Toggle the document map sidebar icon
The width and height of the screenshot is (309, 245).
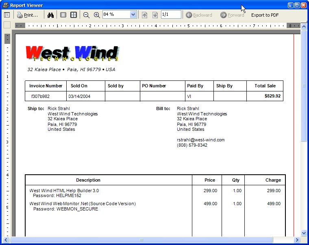pyautogui.click(x=7, y=15)
